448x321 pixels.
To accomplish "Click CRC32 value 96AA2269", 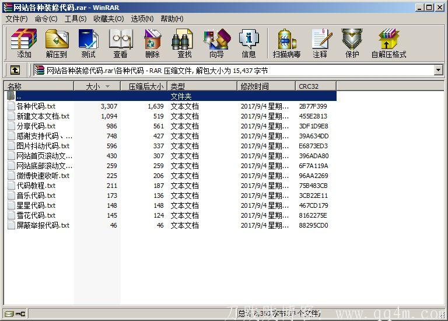I will pyautogui.click(x=313, y=176).
